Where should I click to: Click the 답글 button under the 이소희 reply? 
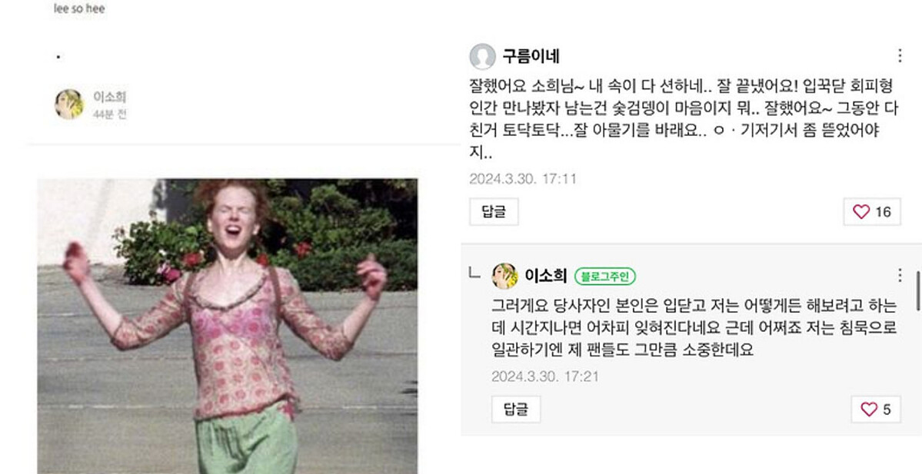pos(516,409)
